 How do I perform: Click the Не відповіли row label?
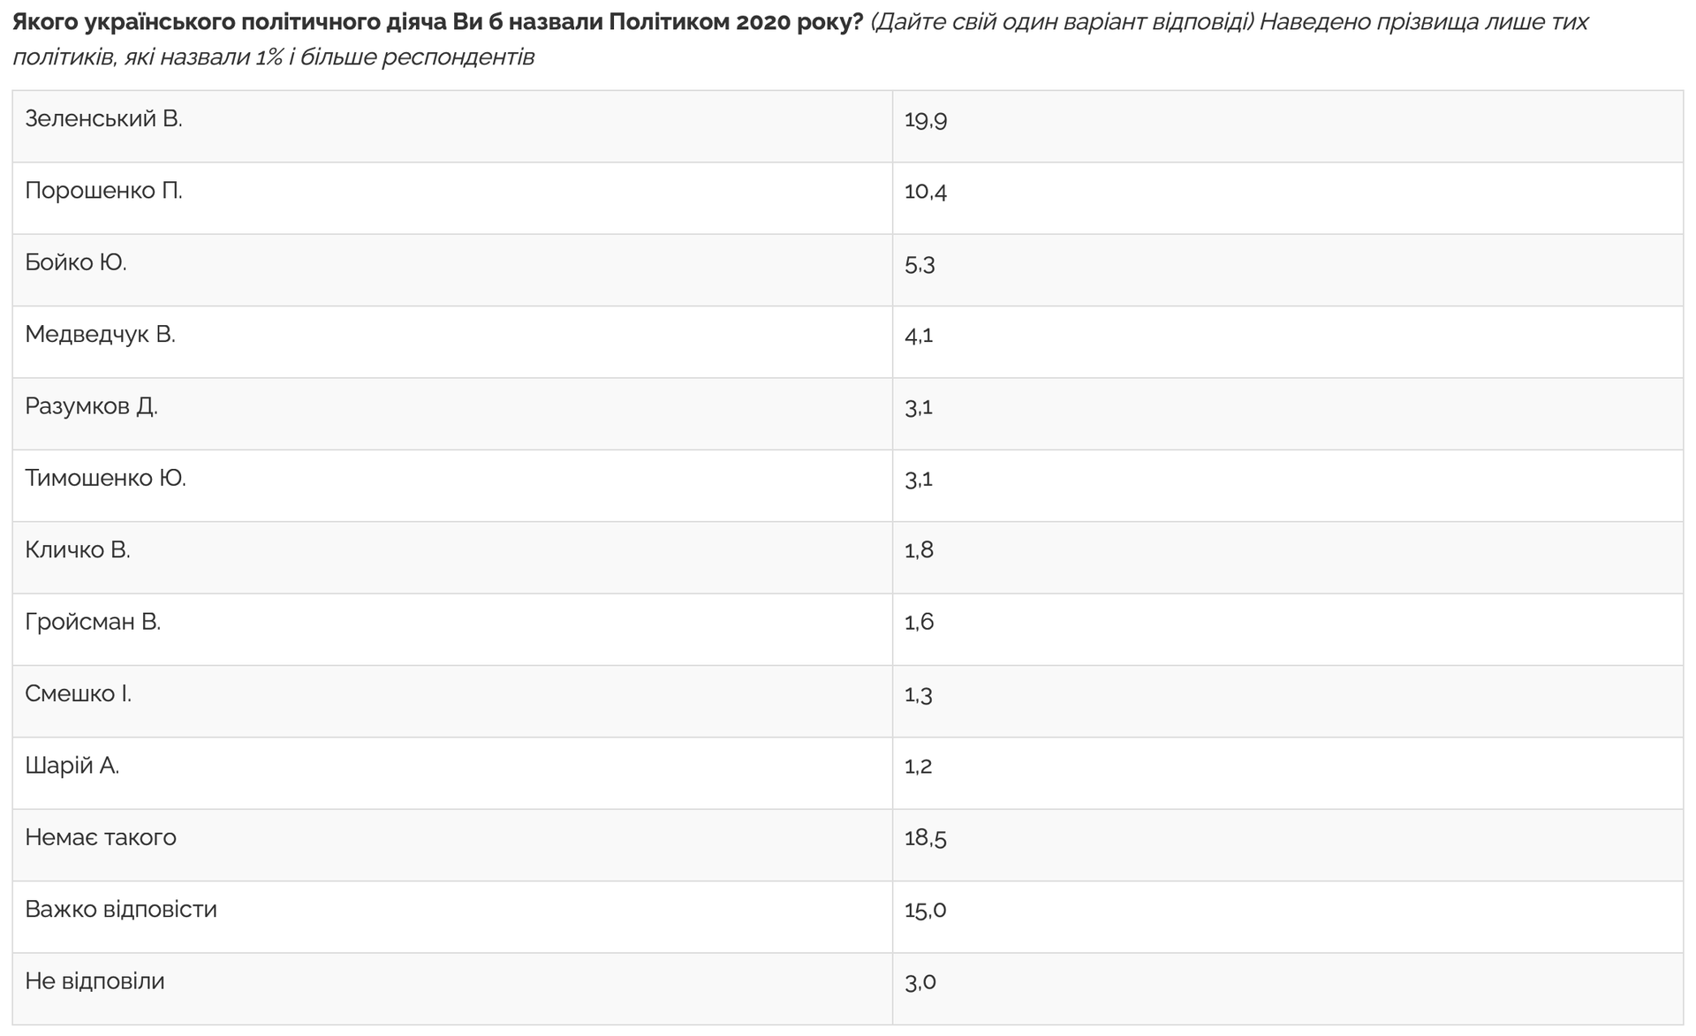tap(95, 981)
